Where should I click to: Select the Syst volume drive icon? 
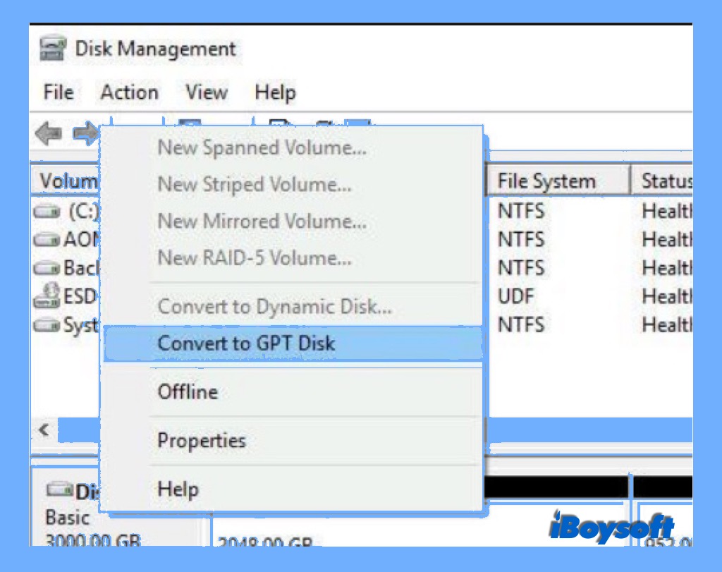47,326
